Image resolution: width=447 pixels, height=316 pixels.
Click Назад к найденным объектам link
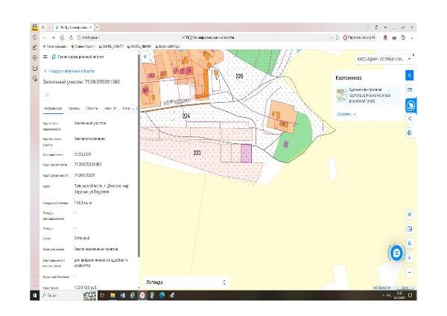pos(69,71)
